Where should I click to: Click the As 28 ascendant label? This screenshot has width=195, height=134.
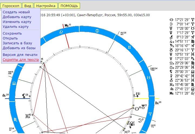pyautogui.click(x=5, y=95)
